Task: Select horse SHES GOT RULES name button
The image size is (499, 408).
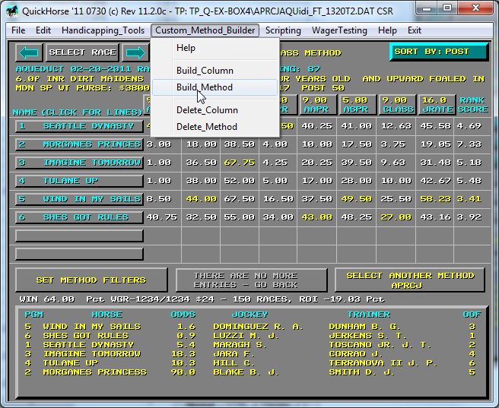Action: (79, 217)
